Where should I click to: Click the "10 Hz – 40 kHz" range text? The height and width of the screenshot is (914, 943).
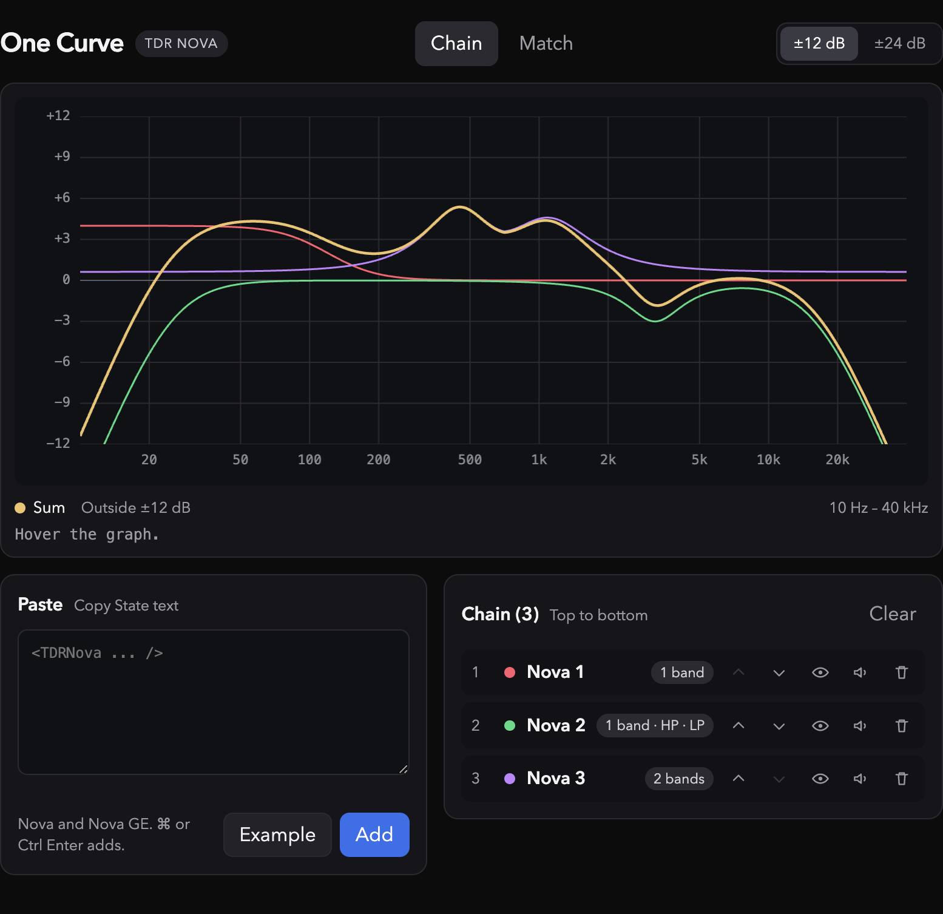coord(879,508)
